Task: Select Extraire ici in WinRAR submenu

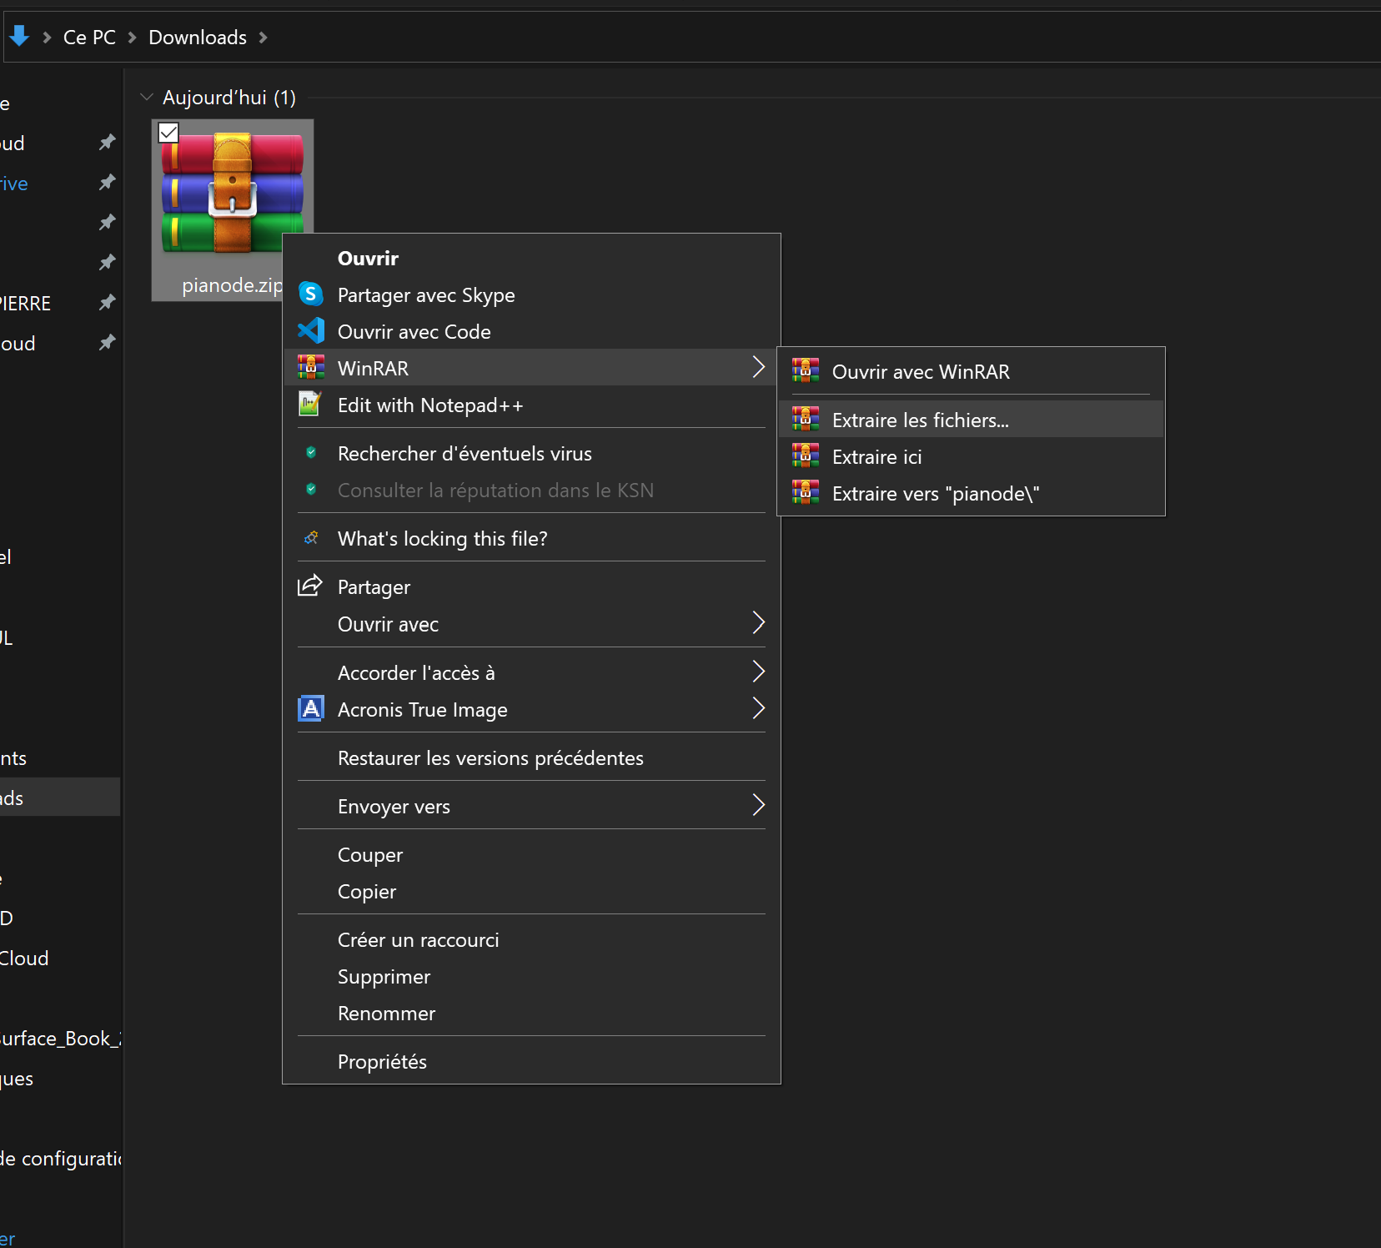Action: [x=971, y=456]
